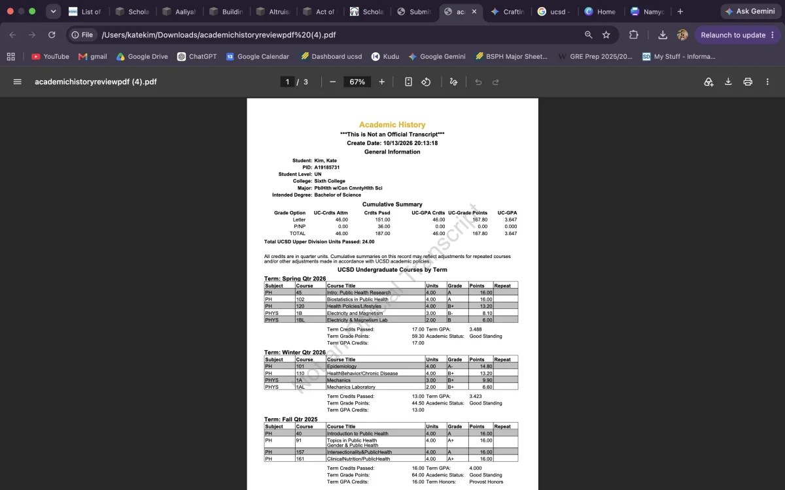Reload the current page

coord(52,35)
